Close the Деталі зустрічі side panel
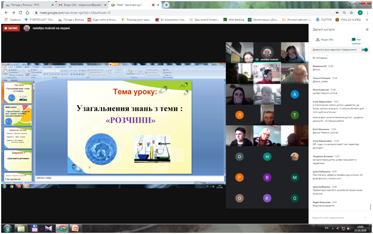This screenshot has height=234, width=373. (367, 30)
